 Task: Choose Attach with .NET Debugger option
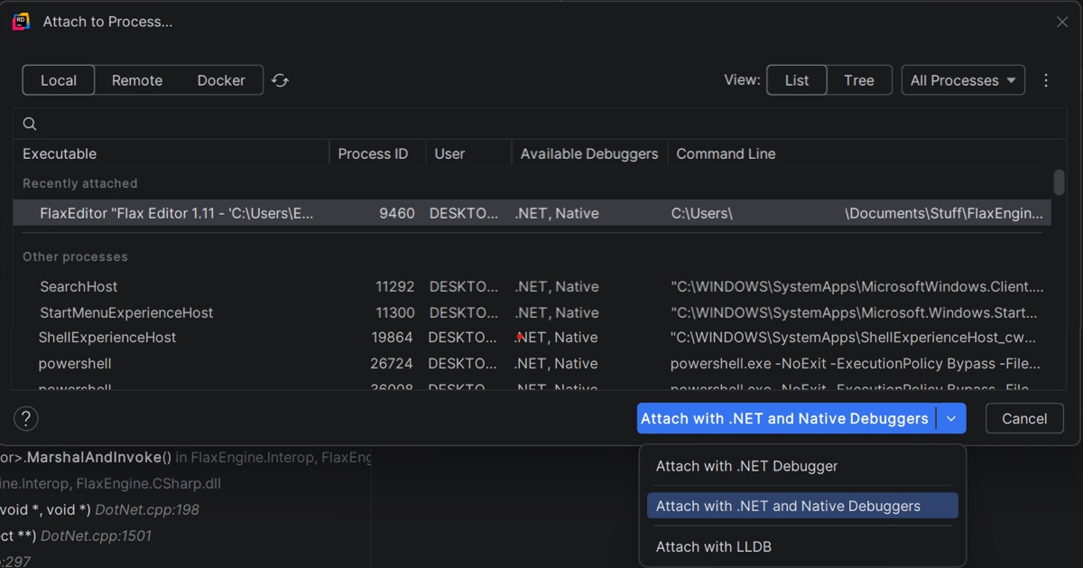pyautogui.click(x=746, y=466)
